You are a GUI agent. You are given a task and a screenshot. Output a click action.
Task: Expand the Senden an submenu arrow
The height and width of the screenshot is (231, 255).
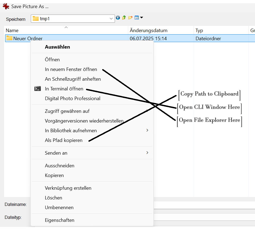147,153
